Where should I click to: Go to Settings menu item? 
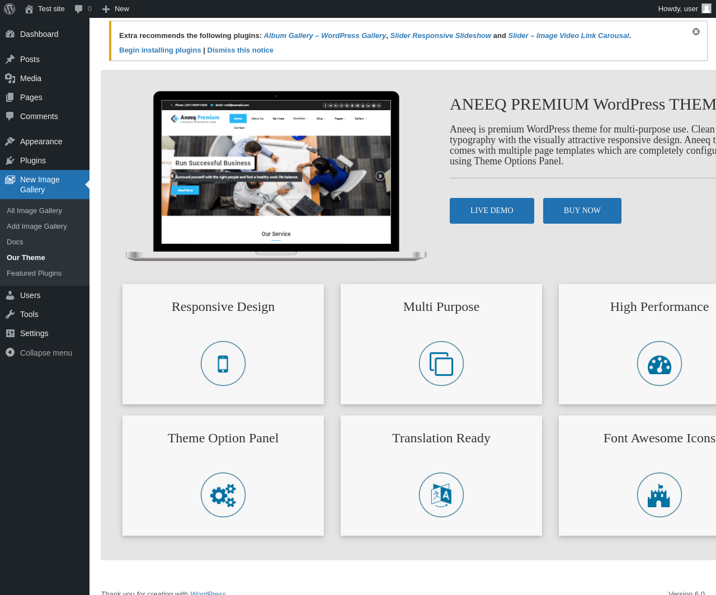[45, 333]
